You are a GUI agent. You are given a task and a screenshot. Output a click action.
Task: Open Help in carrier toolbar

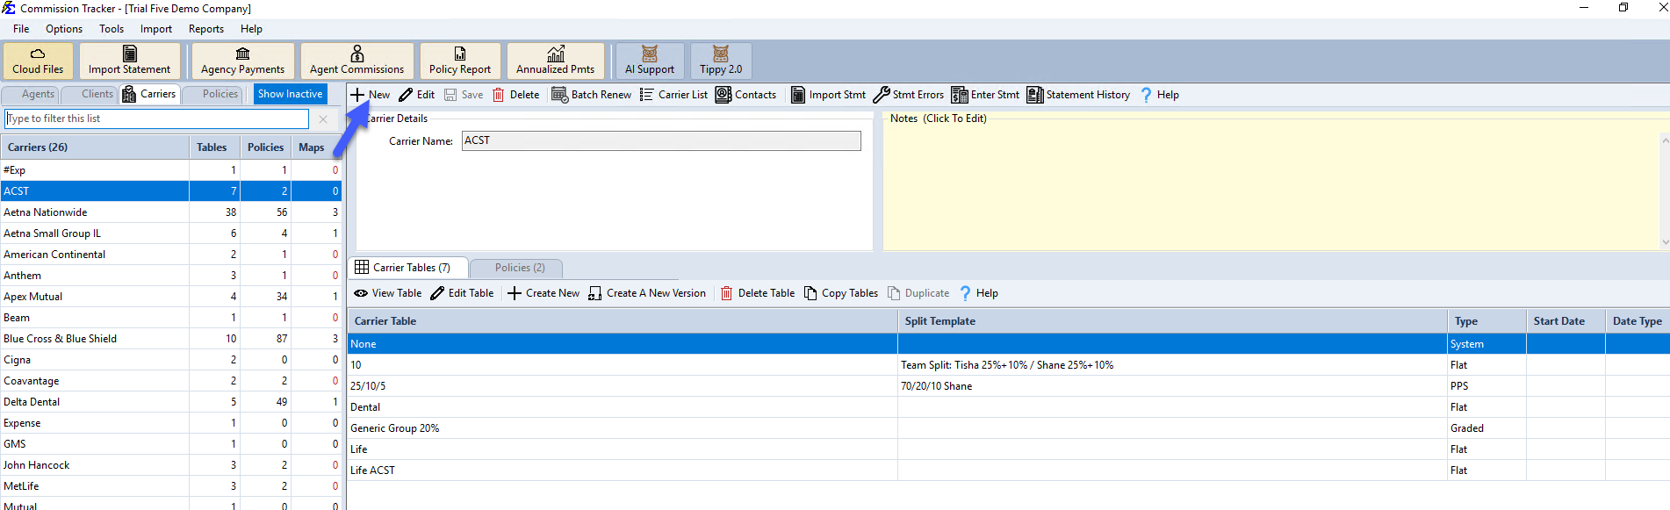1159,95
